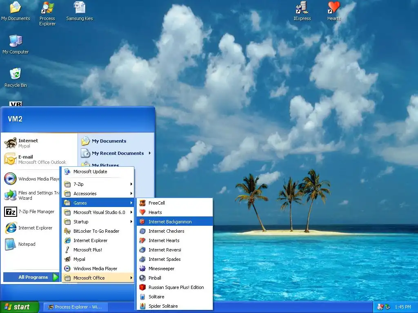Viewport: 418px width, 313px height.
Task: Launch Windows Media Player from pinned list
Action: click(31, 179)
